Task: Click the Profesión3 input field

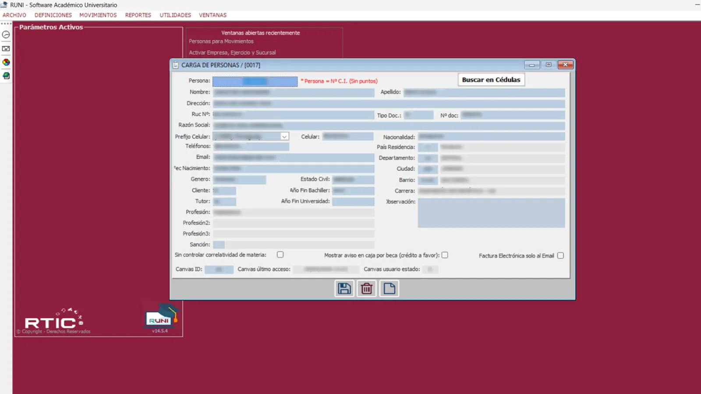Action: point(294,234)
